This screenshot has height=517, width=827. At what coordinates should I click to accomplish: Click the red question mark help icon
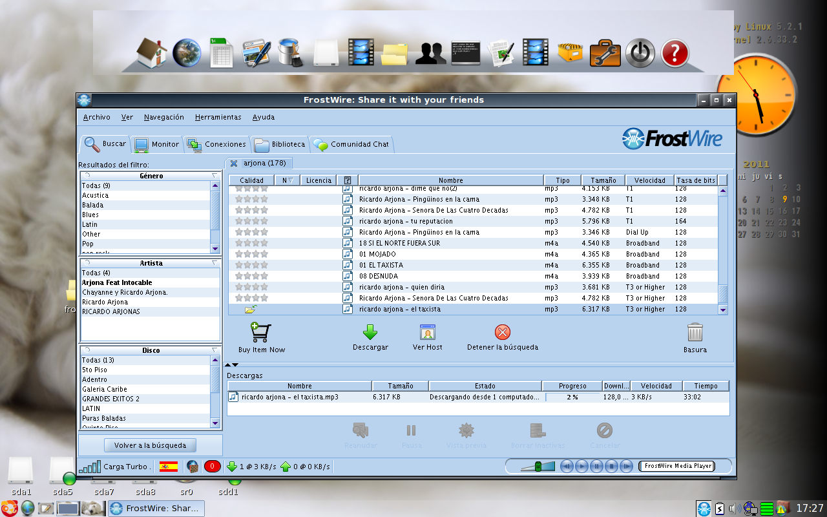coord(675,53)
